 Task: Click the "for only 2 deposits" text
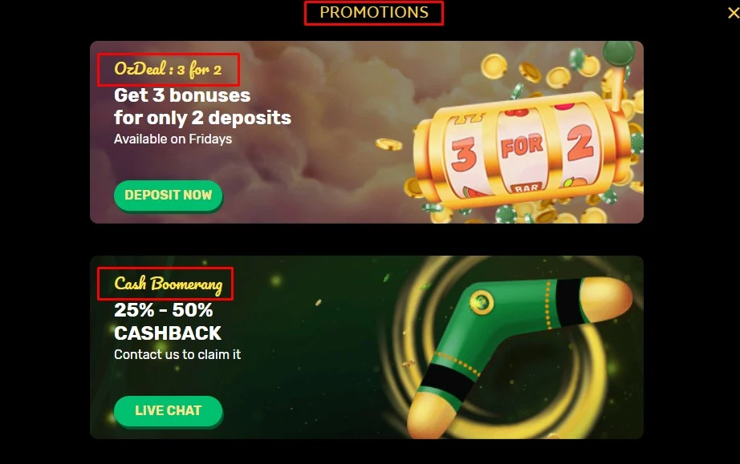click(x=202, y=118)
